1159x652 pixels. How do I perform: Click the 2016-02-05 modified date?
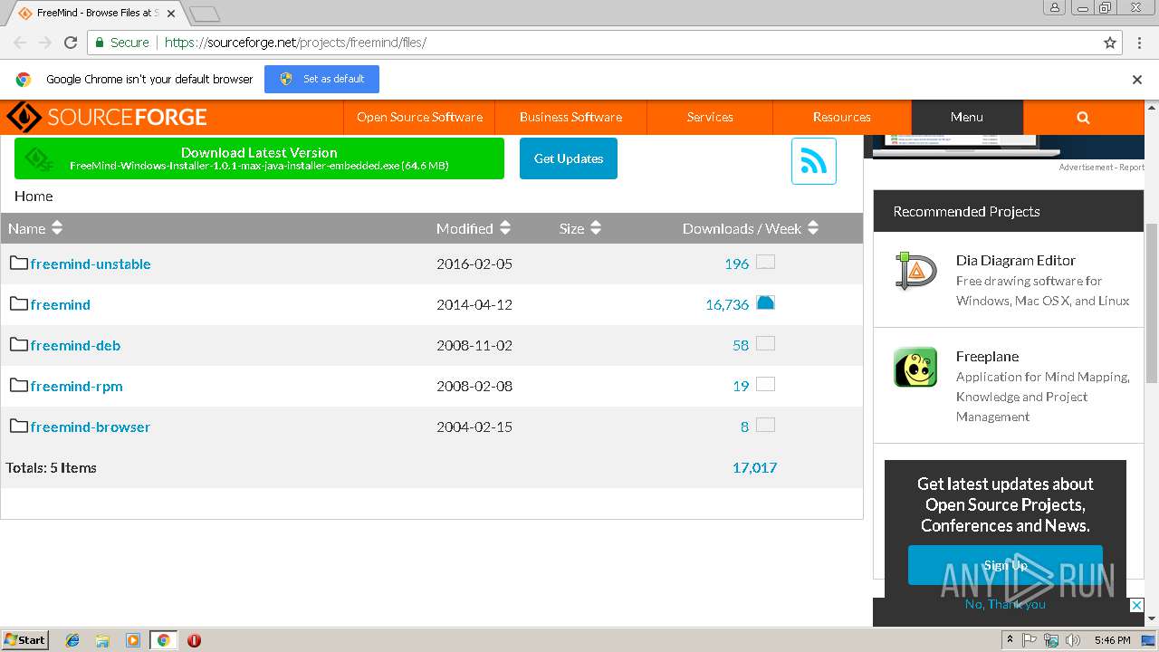pos(474,264)
